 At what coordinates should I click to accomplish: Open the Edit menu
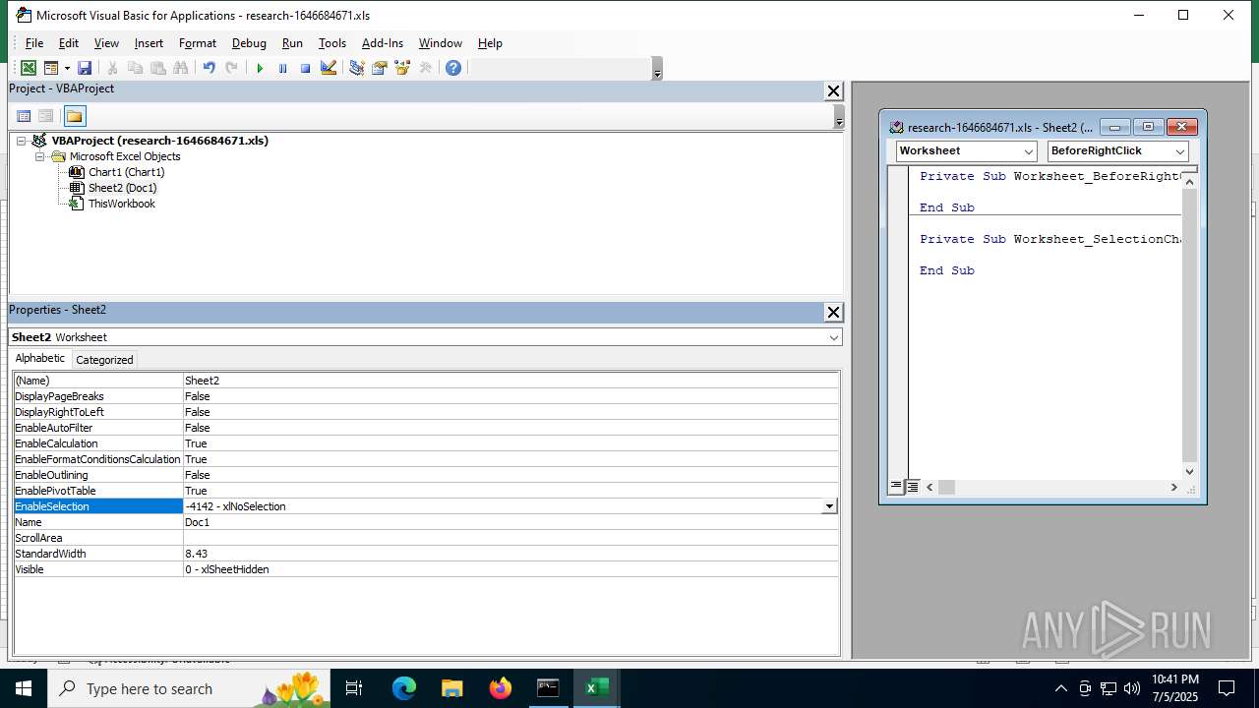pyautogui.click(x=68, y=43)
